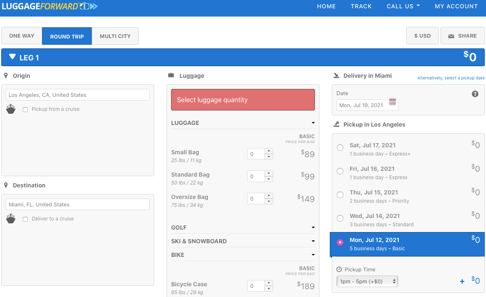Click the cruise ship icon under Destination
Viewport: 486px width, 297px height.
pos(11,219)
